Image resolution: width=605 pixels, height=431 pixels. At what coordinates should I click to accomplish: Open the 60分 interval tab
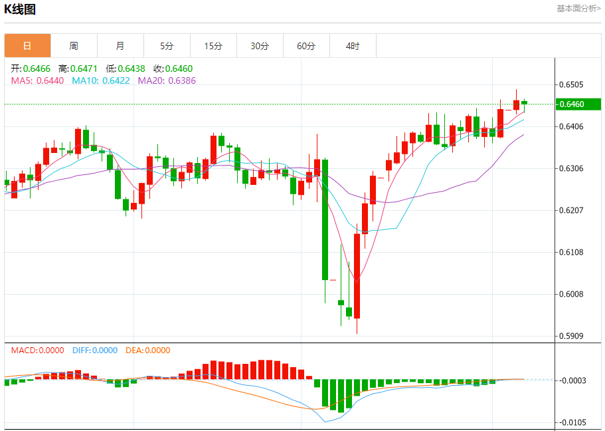pyautogui.click(x=306, y=46)
